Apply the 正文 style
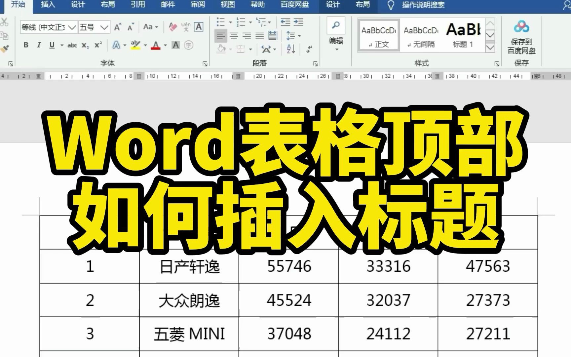571x357 pixels. point(379,35)
